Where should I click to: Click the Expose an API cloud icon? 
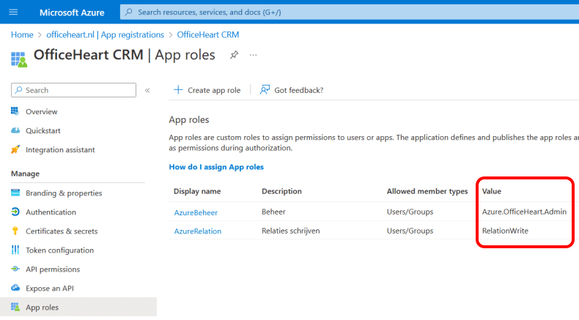pos(15,288)
